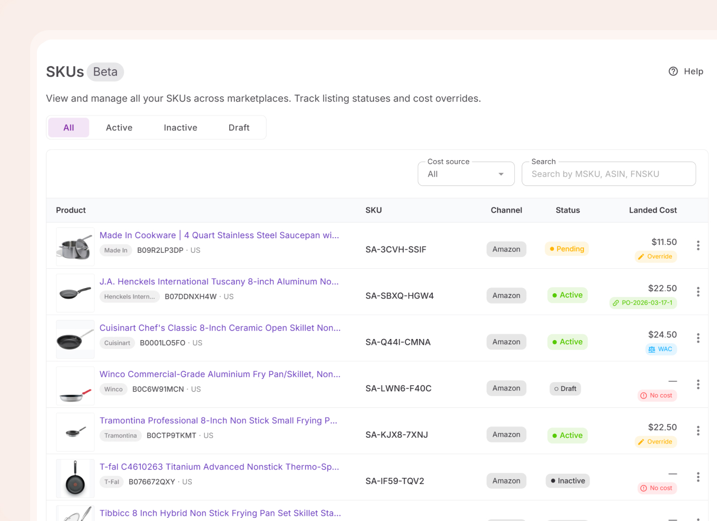Open actions menu for SA-LWN6-F40C
This screenshot has width=717, height=521.
pos(698,384)
